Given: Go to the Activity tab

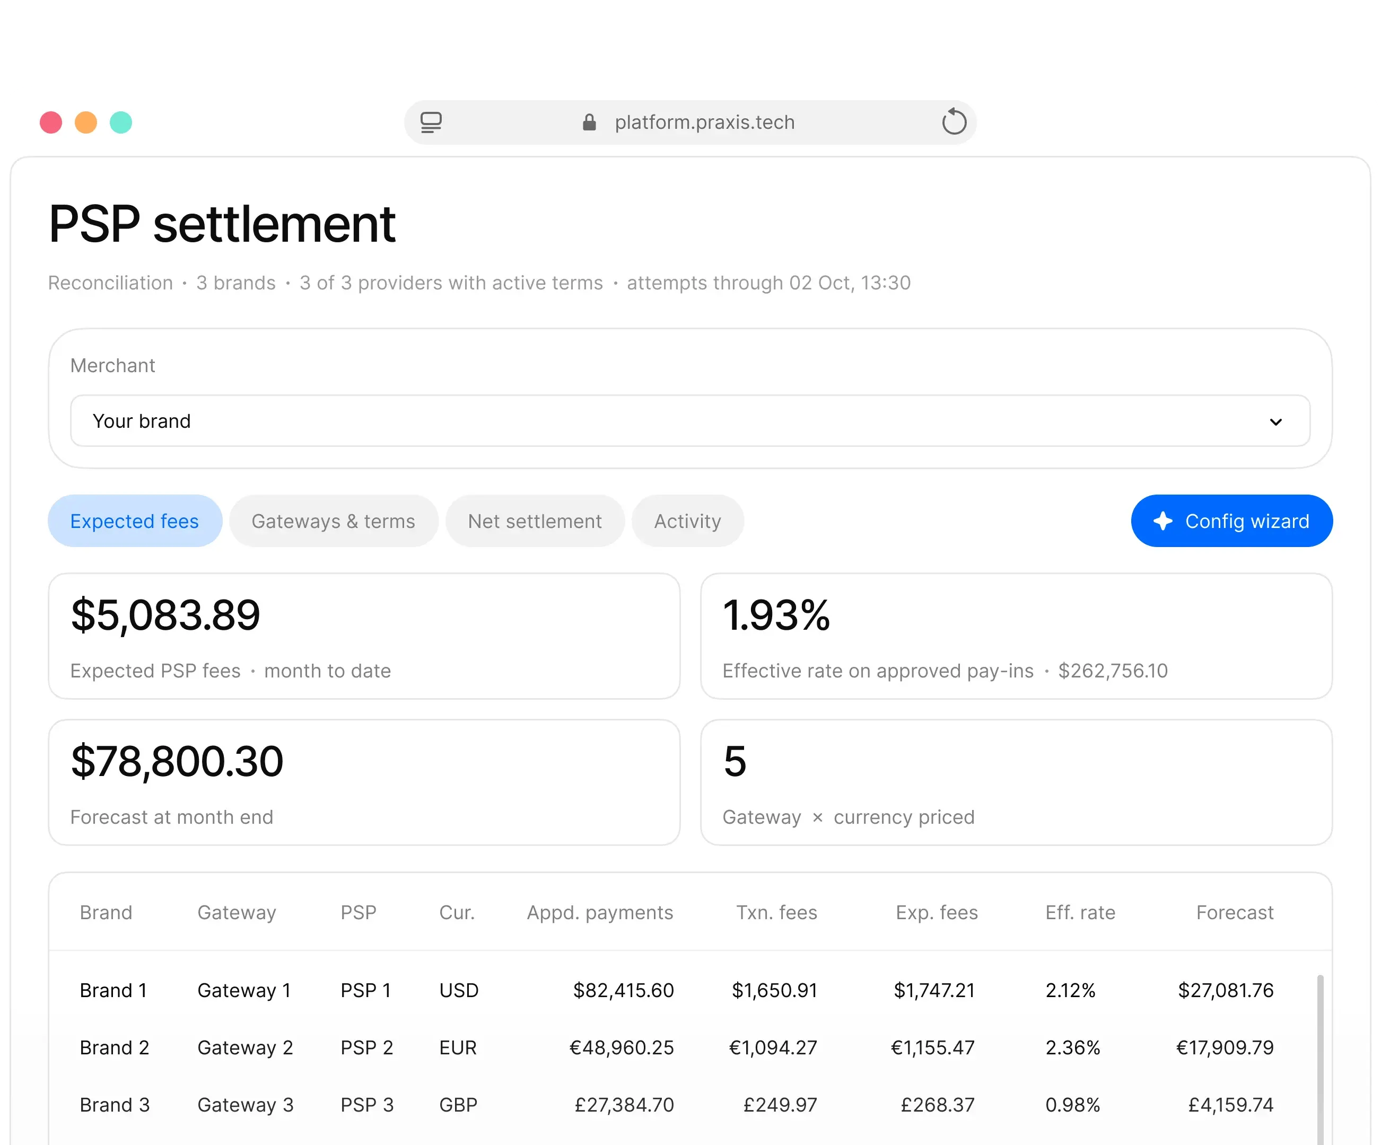Looking at the screenshot, I should tap(687, 521).
